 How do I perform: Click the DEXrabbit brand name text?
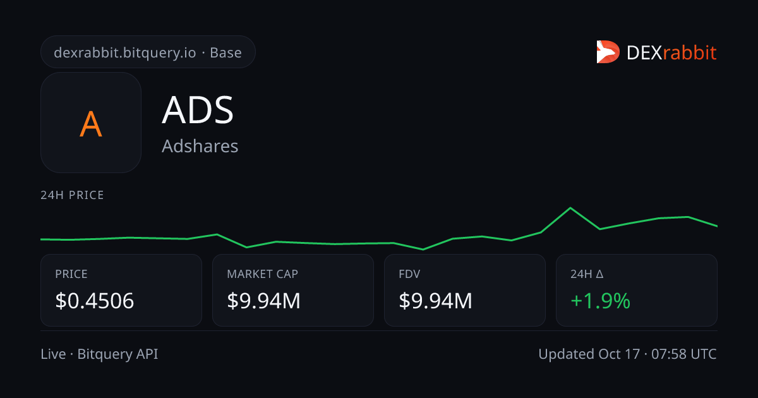pyautogui.click(x=671, y=52)
